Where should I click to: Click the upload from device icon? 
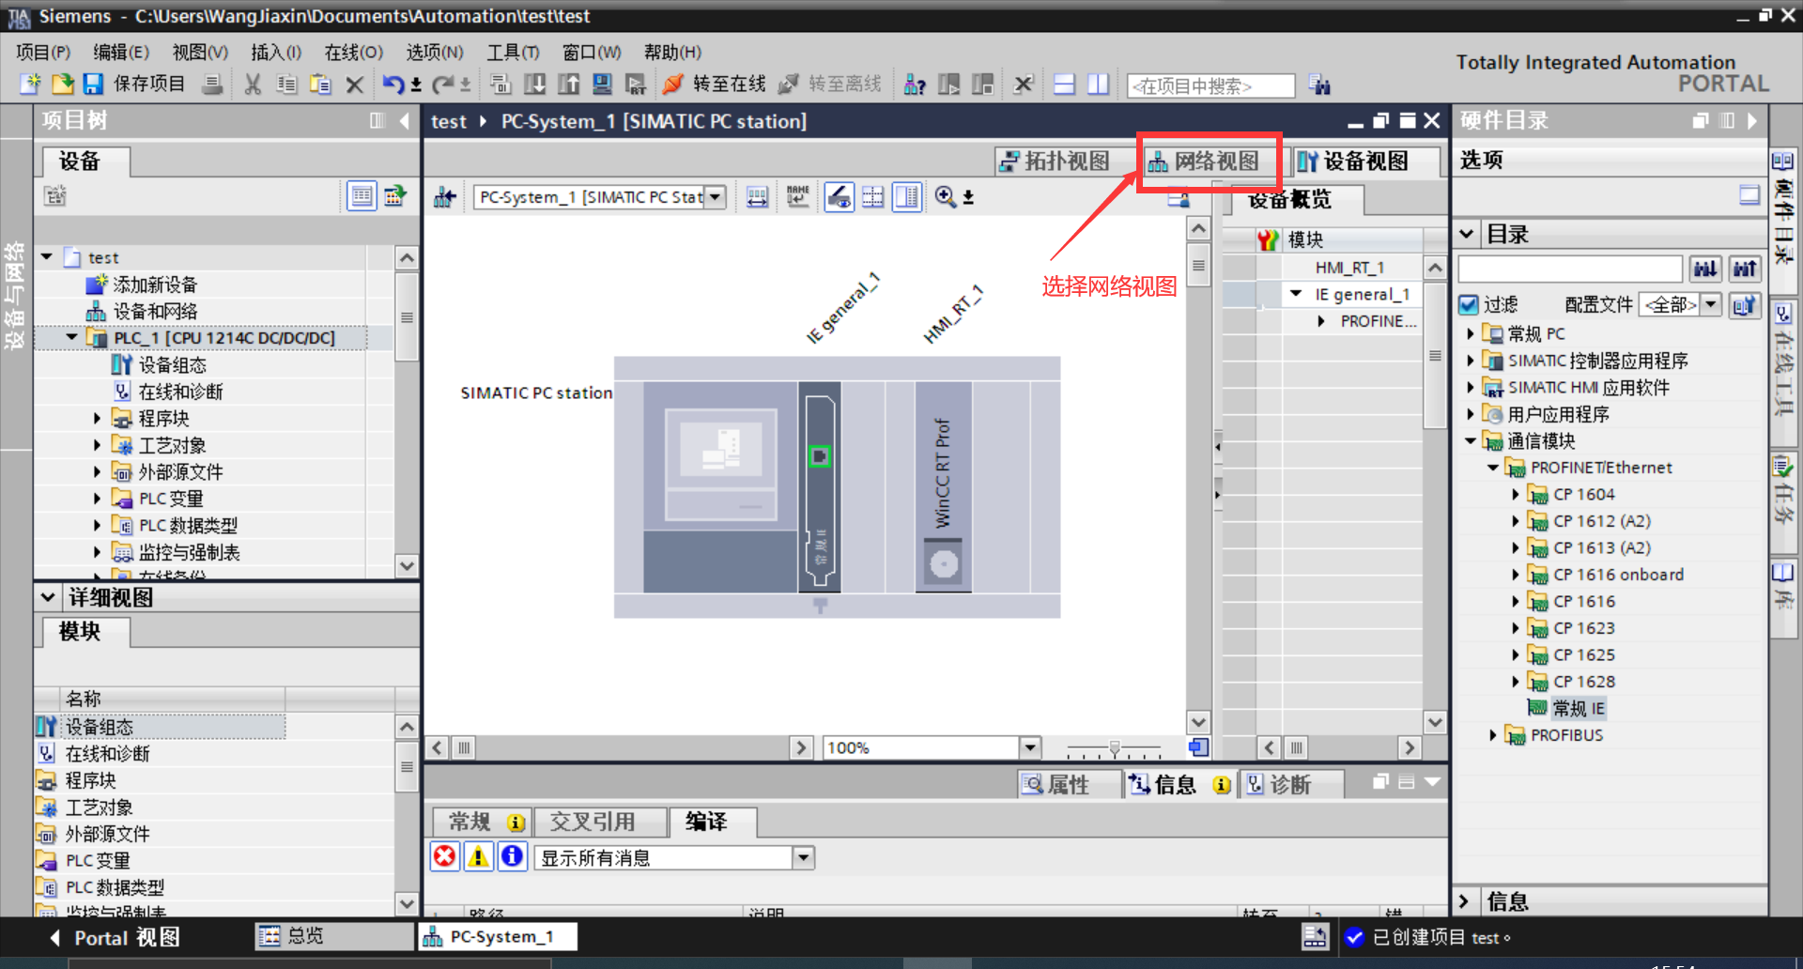click(x=569, y=85)
